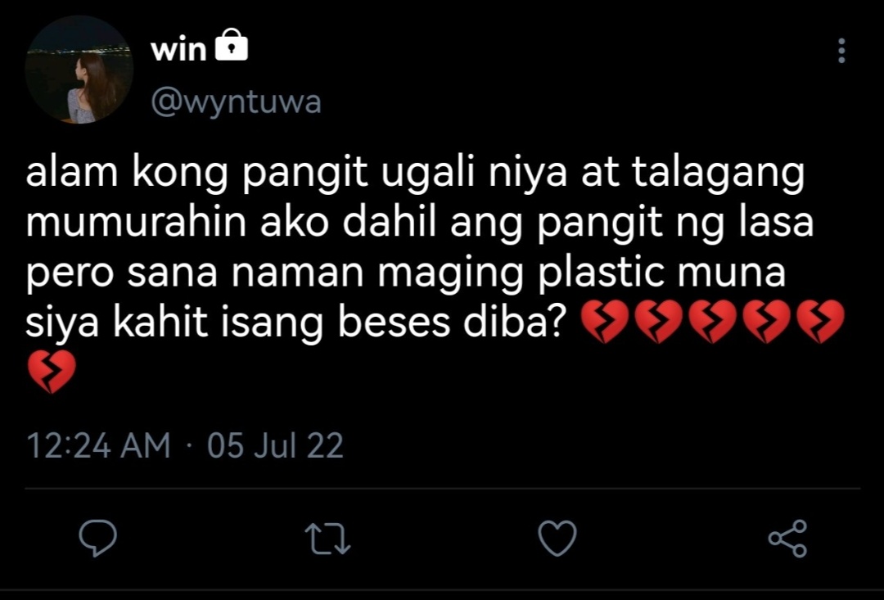Open the three-dot more options menu
Screen dimensions: 884x600
[841, 51]
